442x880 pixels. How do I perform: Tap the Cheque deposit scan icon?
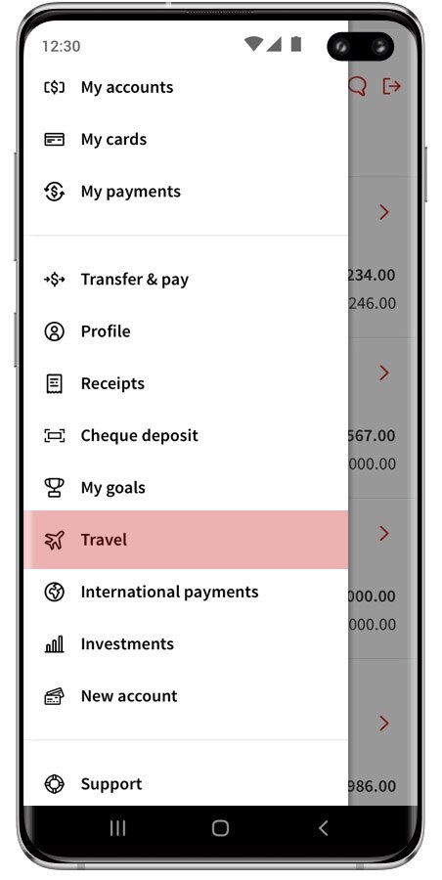coord(55,435)
